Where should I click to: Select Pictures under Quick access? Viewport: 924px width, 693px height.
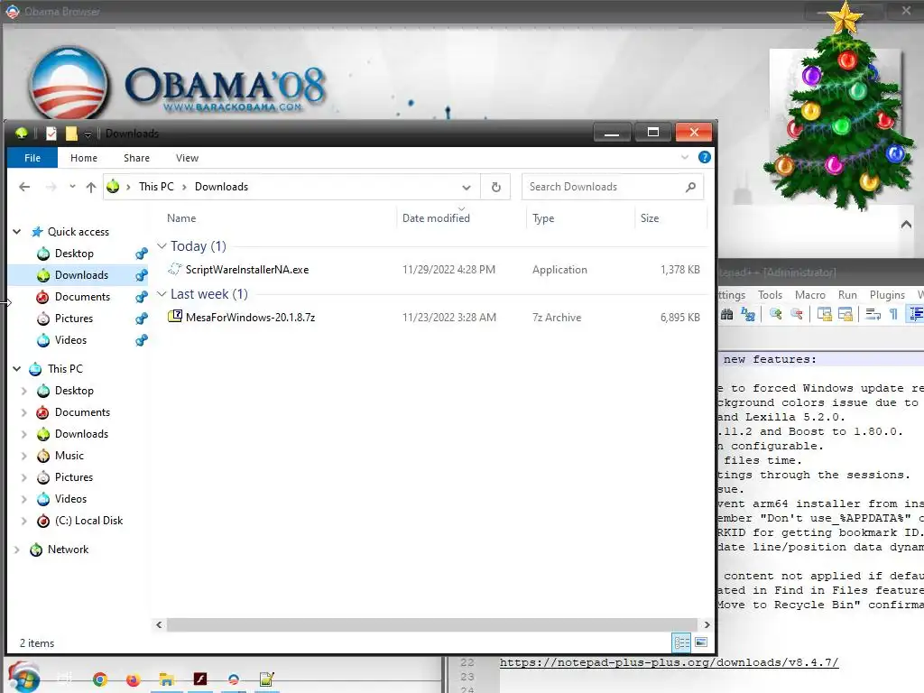(x=74, y=319)
